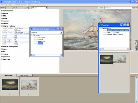
Task: Close the Thesaurus Manager window
Action: (61, 29)
